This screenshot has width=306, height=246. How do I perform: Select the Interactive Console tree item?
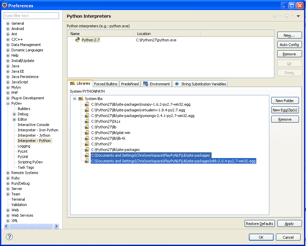(x=33, y=125)
